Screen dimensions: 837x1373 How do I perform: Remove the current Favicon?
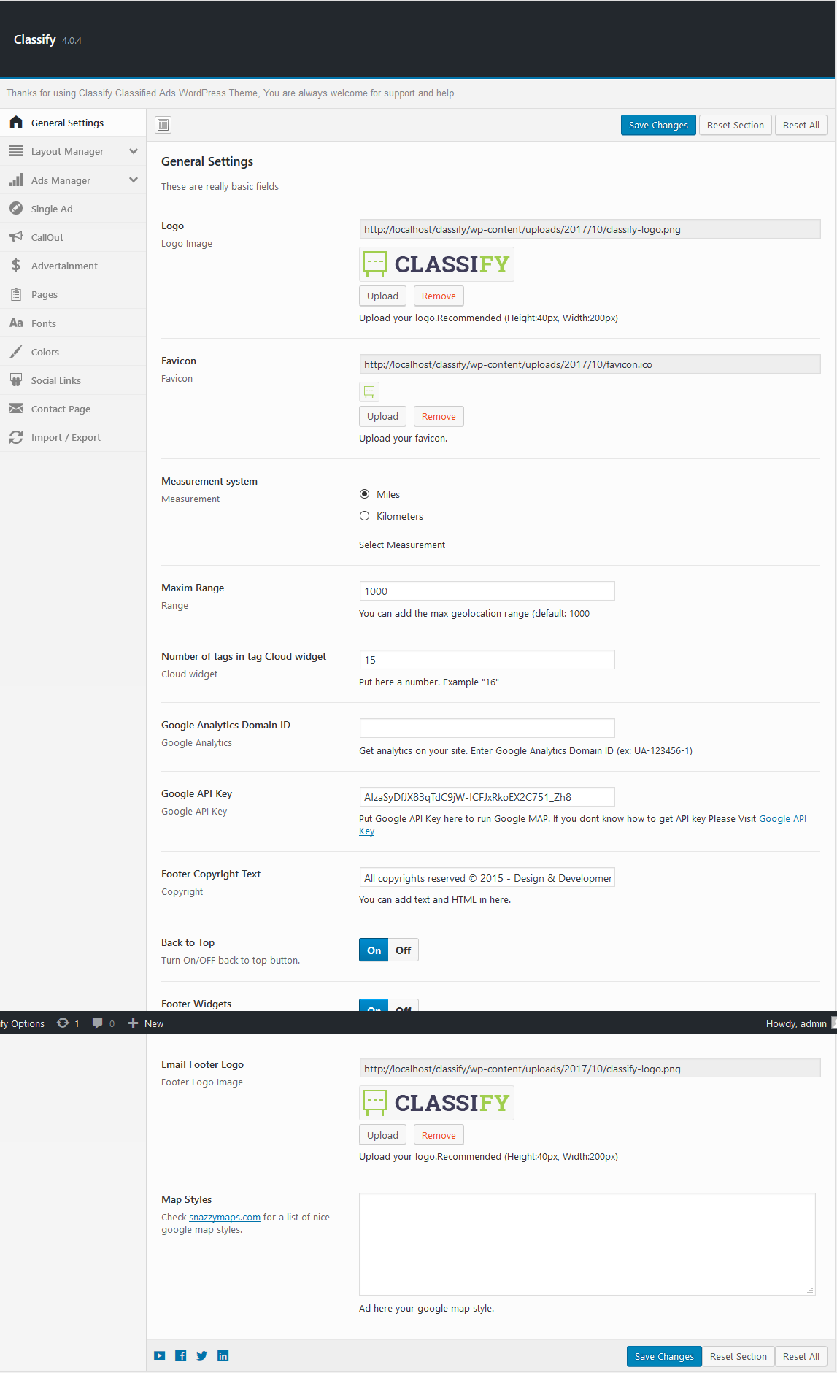(x=439, y=416)
